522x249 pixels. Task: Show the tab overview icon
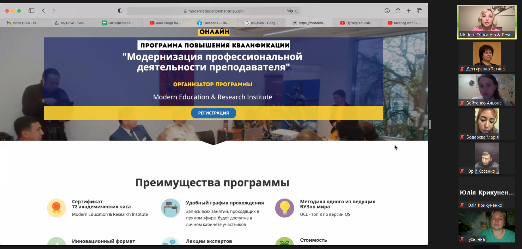[420, 11]
